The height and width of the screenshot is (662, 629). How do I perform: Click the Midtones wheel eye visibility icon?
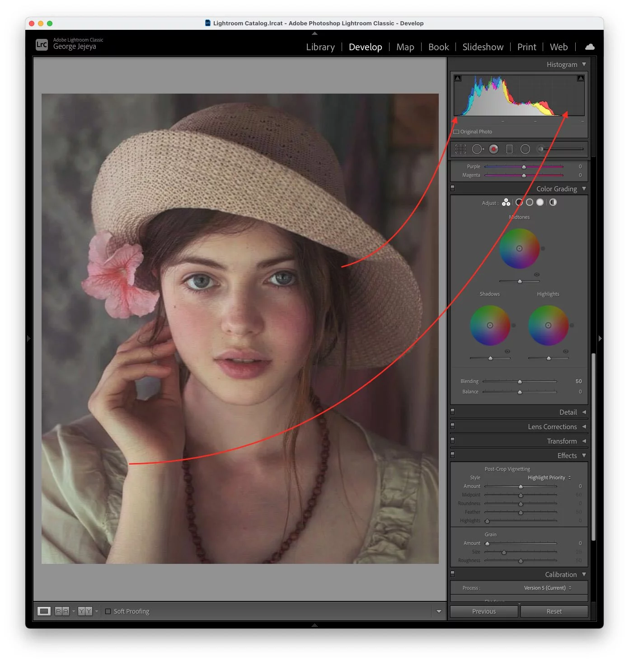(x=537, y=274)
